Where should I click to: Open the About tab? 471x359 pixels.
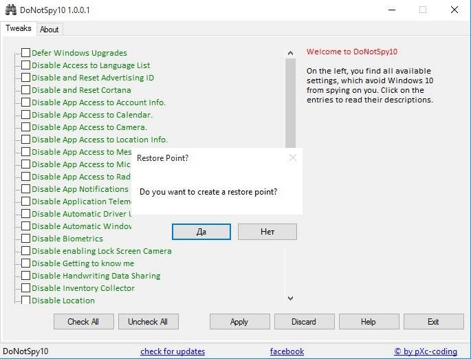click(50, 30)
